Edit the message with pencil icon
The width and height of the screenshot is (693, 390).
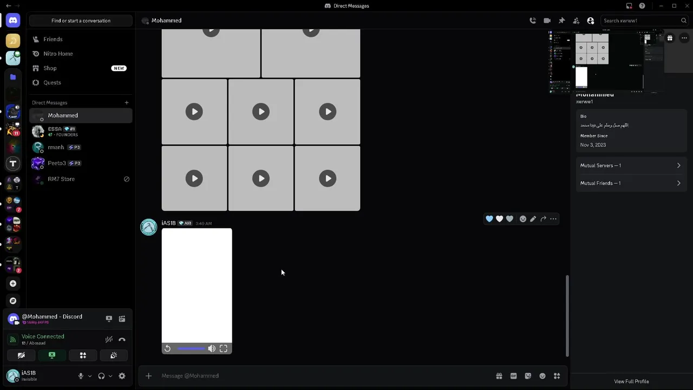(533, 219)
